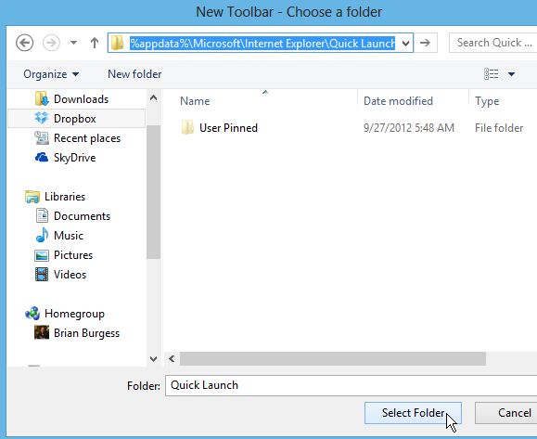Click the Change your view icon
537x439 pixels.
coord(492,73)
